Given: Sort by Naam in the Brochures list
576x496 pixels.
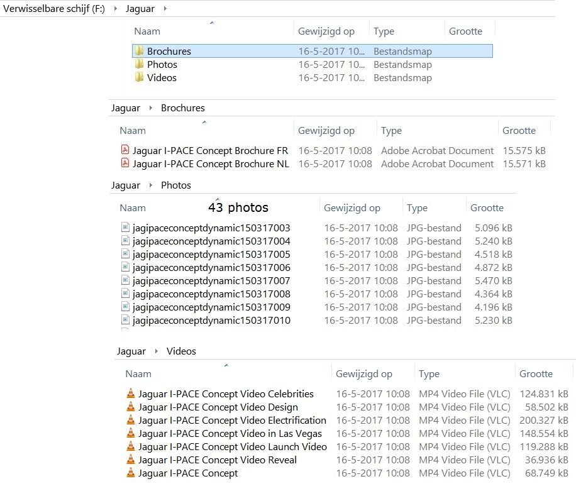Looking at the screenshot, I should (133, 131).
